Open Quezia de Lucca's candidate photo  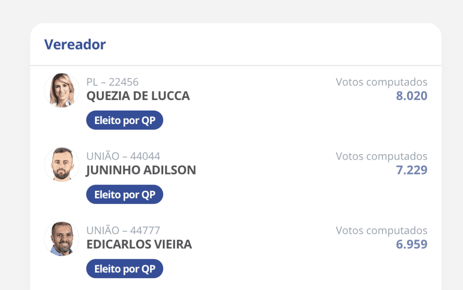click(61, 90)
